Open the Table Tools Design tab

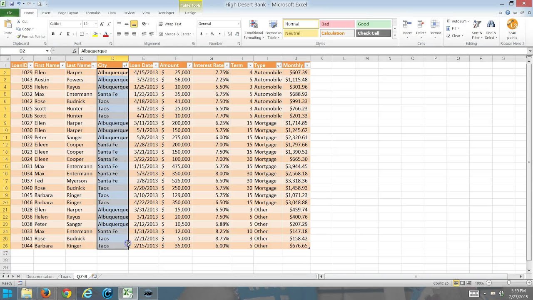191,13
